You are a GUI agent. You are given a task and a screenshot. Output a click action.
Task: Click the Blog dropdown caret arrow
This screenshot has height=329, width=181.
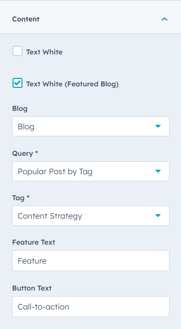point(158,126)
